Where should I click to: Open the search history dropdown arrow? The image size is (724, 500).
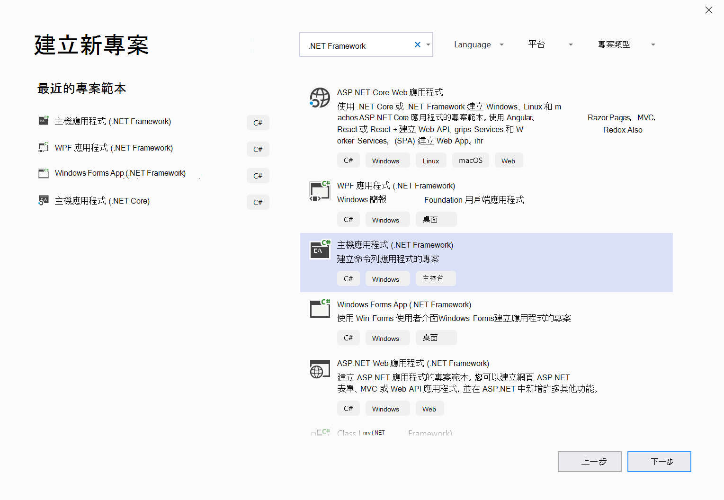click(x=428, y=45)
